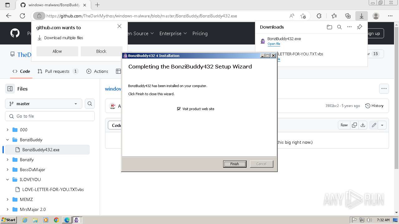Search downloads with magnifier icon
This screenshot has height=224, width=399.
pos(339,27)
